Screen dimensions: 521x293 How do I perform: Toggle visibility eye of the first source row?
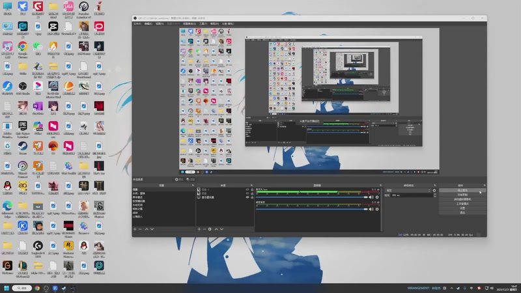coord(247,189)
